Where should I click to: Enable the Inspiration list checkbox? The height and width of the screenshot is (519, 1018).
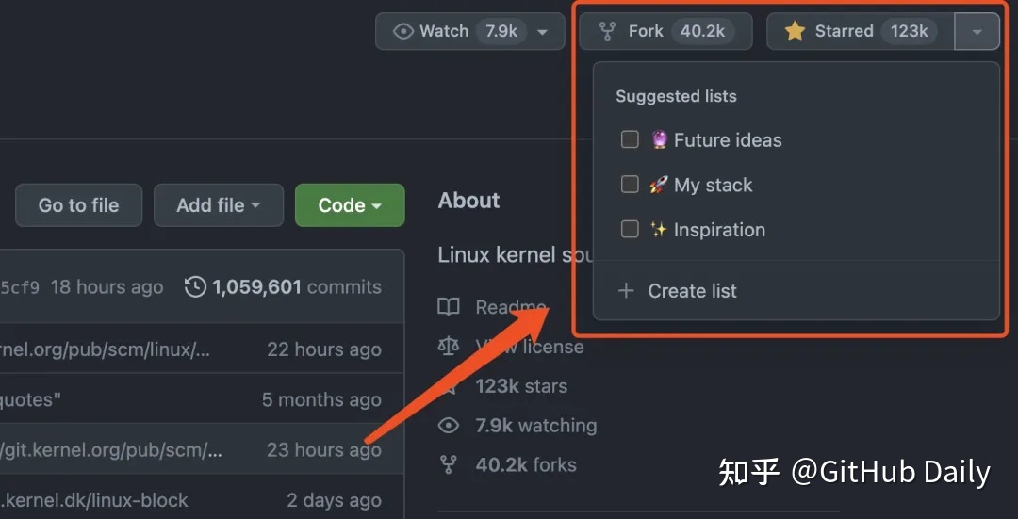(630, 229)
